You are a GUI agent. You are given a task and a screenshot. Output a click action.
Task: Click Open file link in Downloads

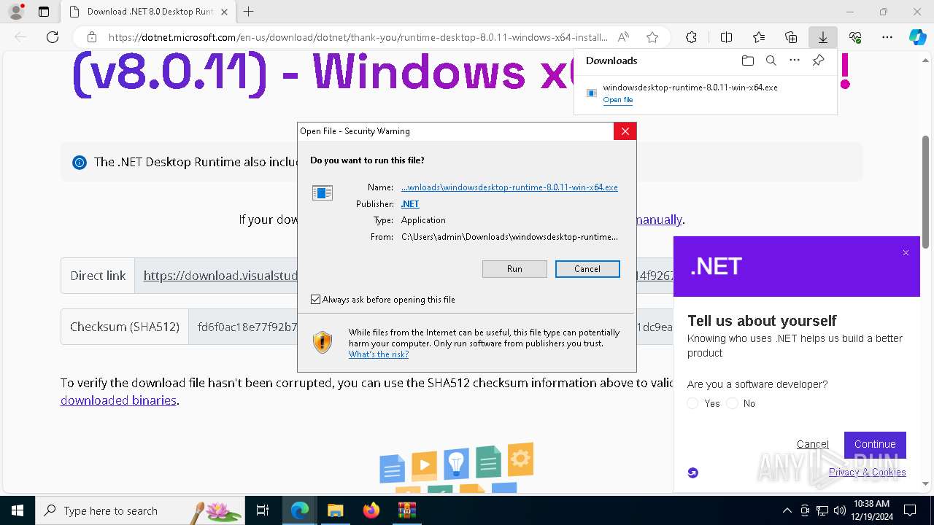coord(618,100)
